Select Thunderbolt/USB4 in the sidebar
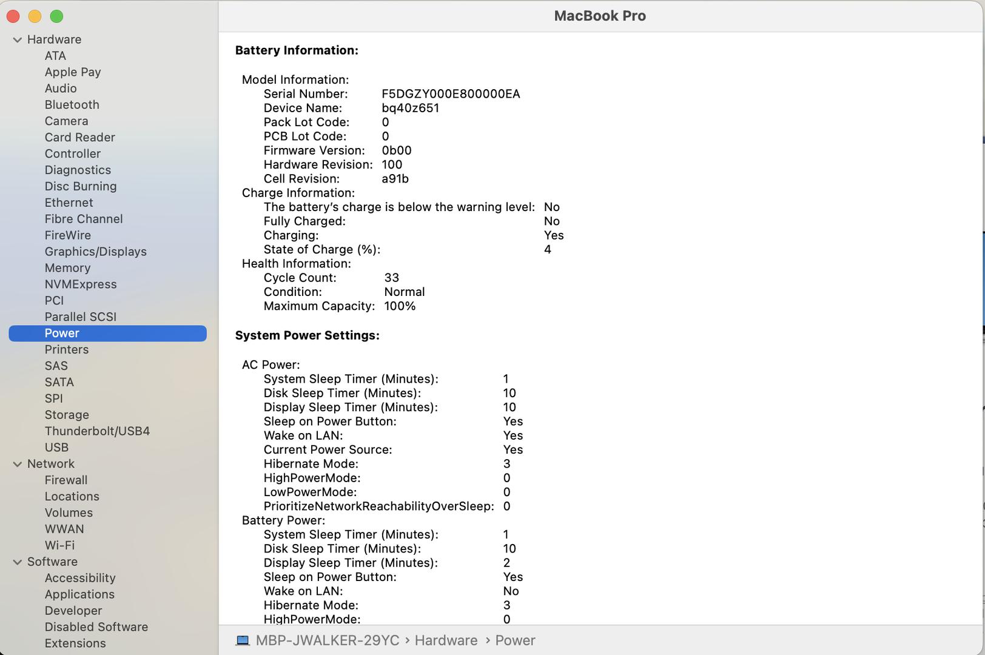The width and height of the screenshot is (985, 655). pos(97,432)
